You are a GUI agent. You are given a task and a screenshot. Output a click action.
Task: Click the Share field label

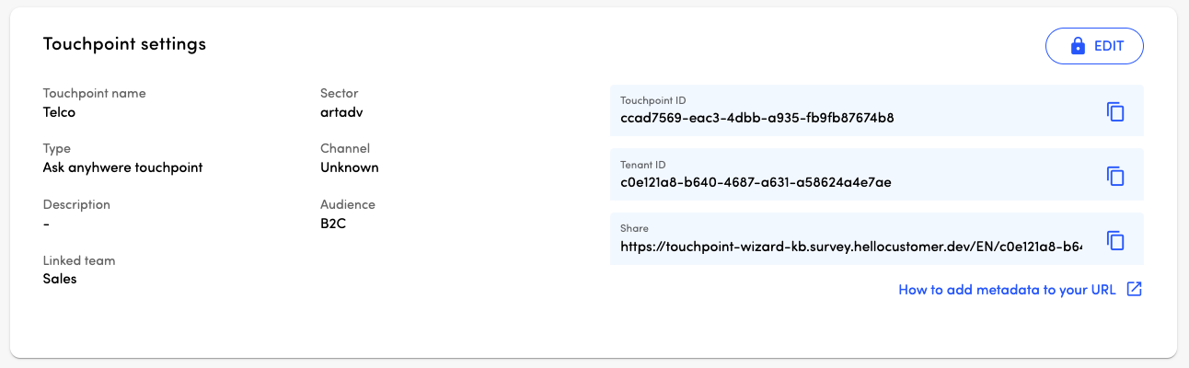(634, 228)
